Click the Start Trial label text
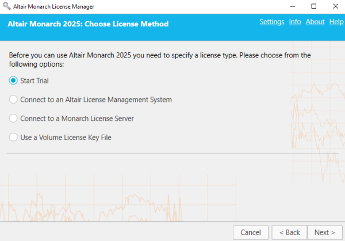 tap(34, 81)
